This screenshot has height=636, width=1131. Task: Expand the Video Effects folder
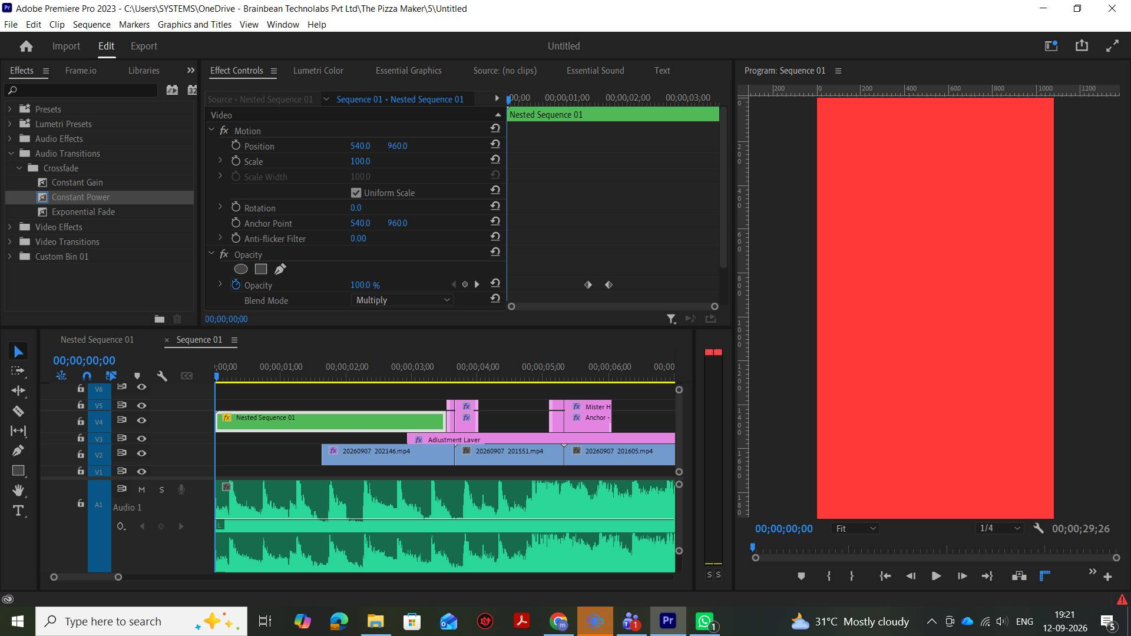[x=9, y=227]
